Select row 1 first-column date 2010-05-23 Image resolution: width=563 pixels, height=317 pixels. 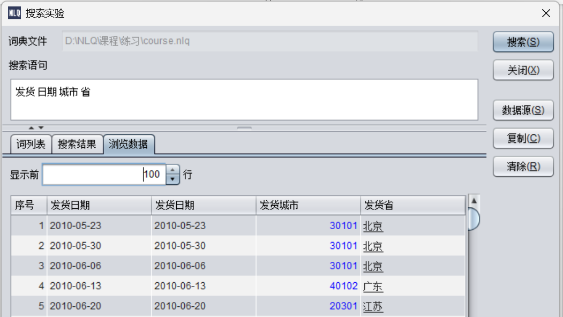point(76,225)
